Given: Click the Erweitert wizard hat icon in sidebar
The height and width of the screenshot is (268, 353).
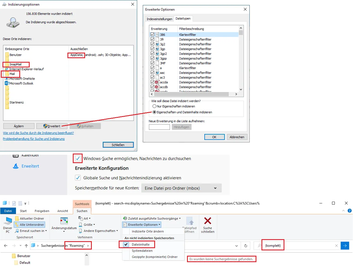Looking at the screenshot, I should coord(16,166).
